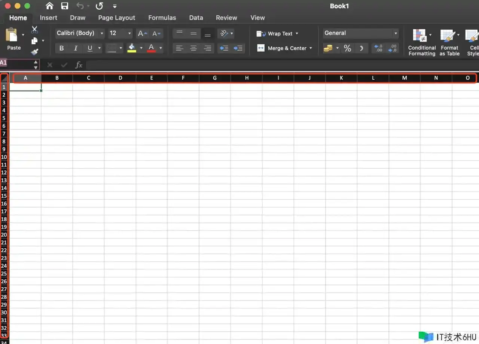The width and height of the screenshot is (479, 344).
Task: Apply the yellow fill color swatch
Action: pos(132,48)
